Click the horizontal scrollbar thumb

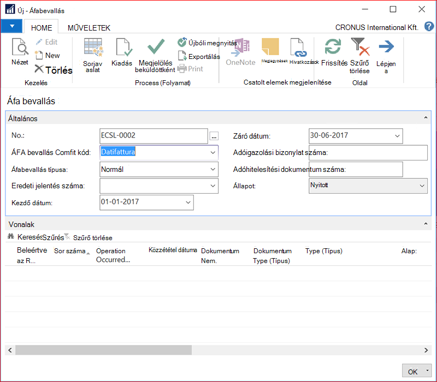click(103, 350)
